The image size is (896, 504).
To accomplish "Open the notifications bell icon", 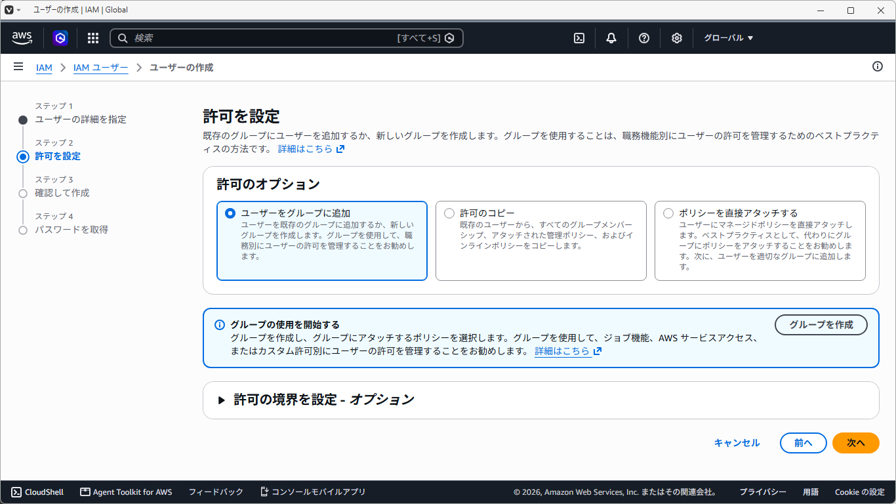I will (x=611, y=38).
